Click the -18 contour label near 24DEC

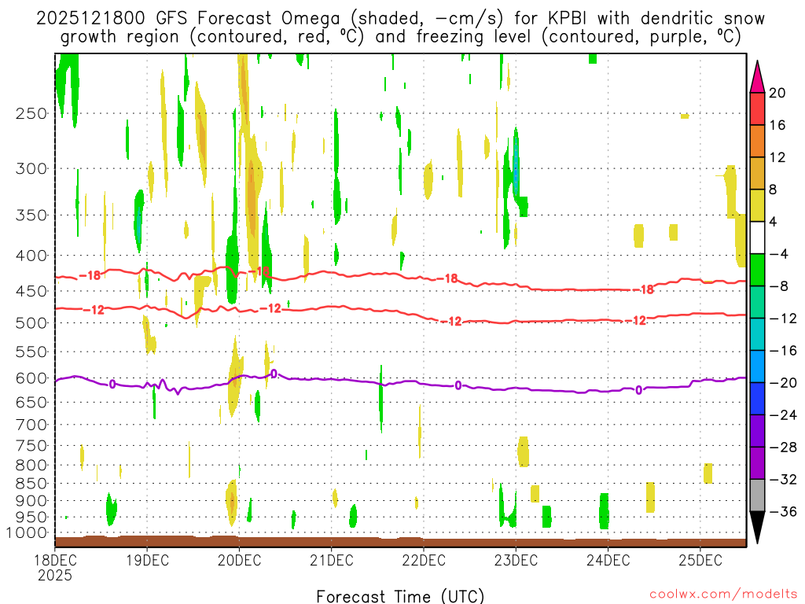643,289
